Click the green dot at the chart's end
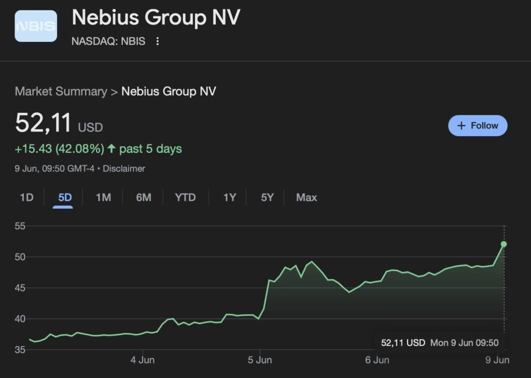Viewport: 531px width, 378px height. [504, 244]
